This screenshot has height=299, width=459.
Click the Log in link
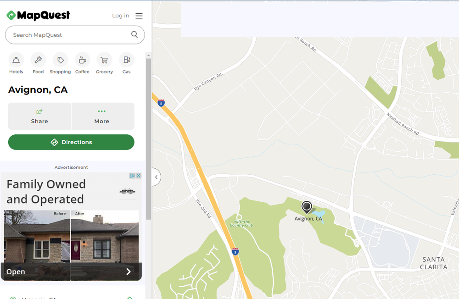point(121,16)
